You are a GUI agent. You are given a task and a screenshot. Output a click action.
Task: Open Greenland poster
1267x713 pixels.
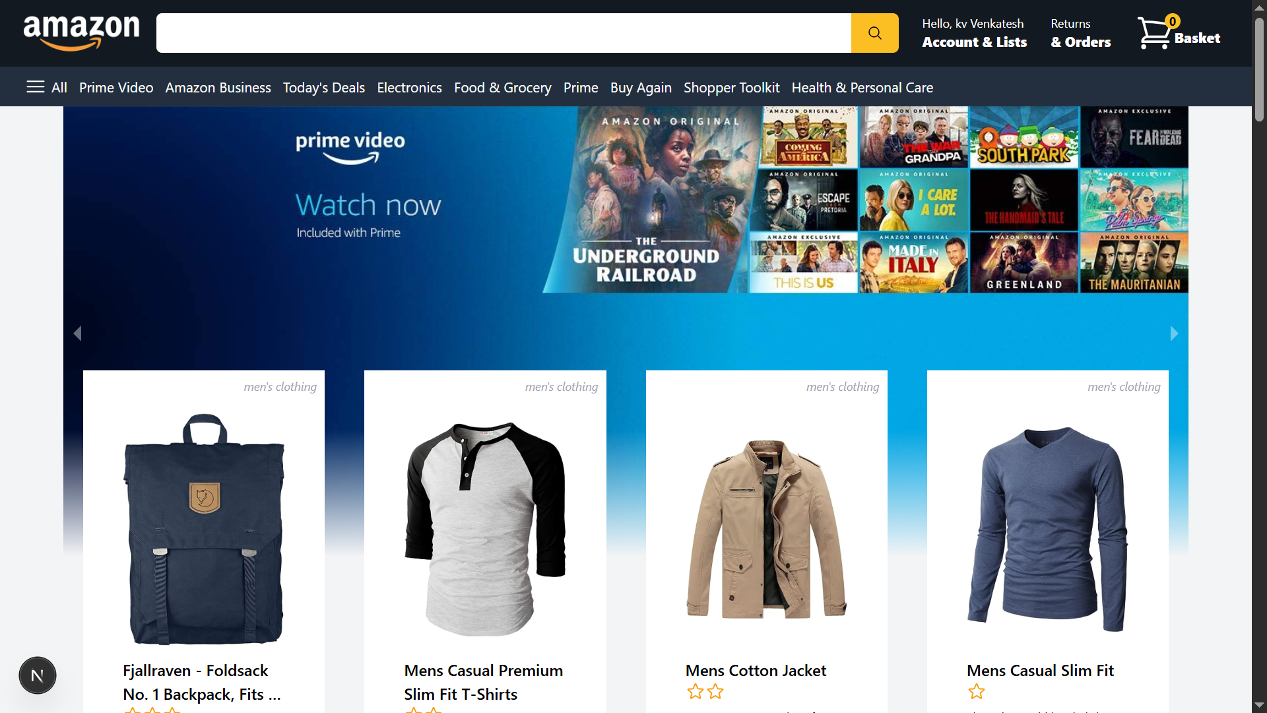coord(1024,263)
